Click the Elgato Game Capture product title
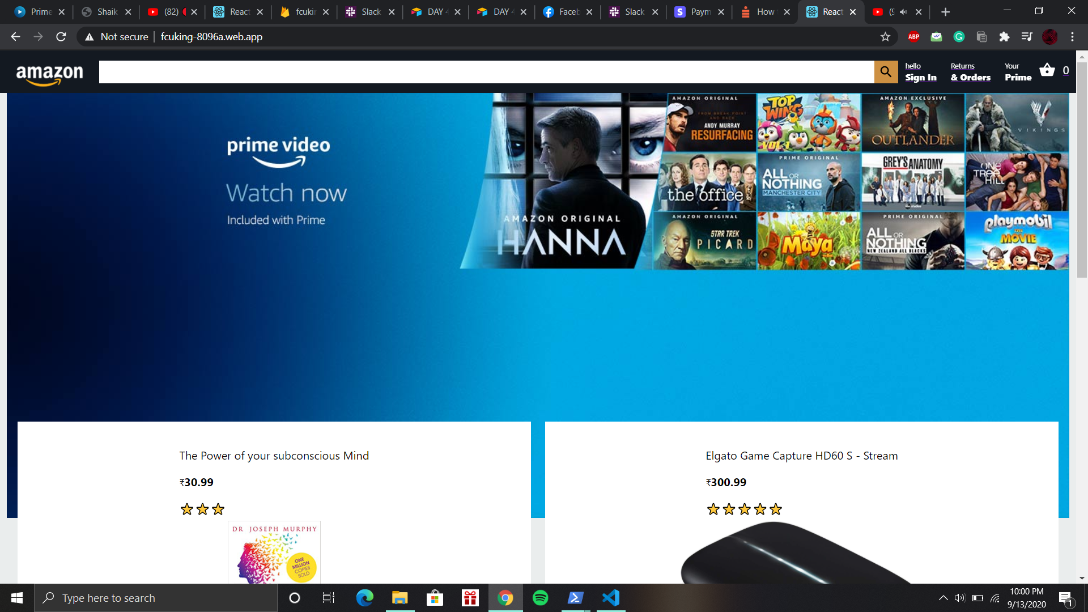 coord(801,456)
